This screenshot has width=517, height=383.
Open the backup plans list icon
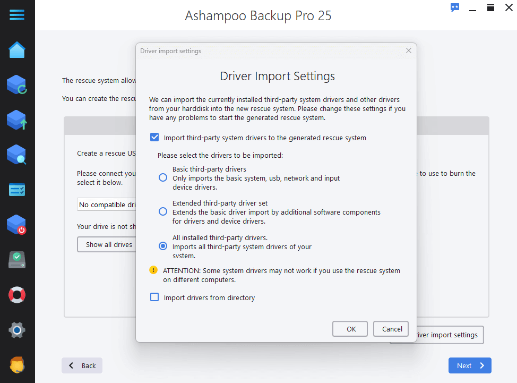click(x=17, y=190)
